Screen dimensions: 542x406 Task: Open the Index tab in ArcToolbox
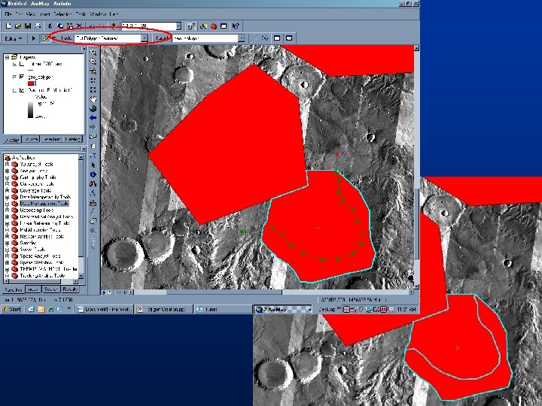(x=33, y=289)
